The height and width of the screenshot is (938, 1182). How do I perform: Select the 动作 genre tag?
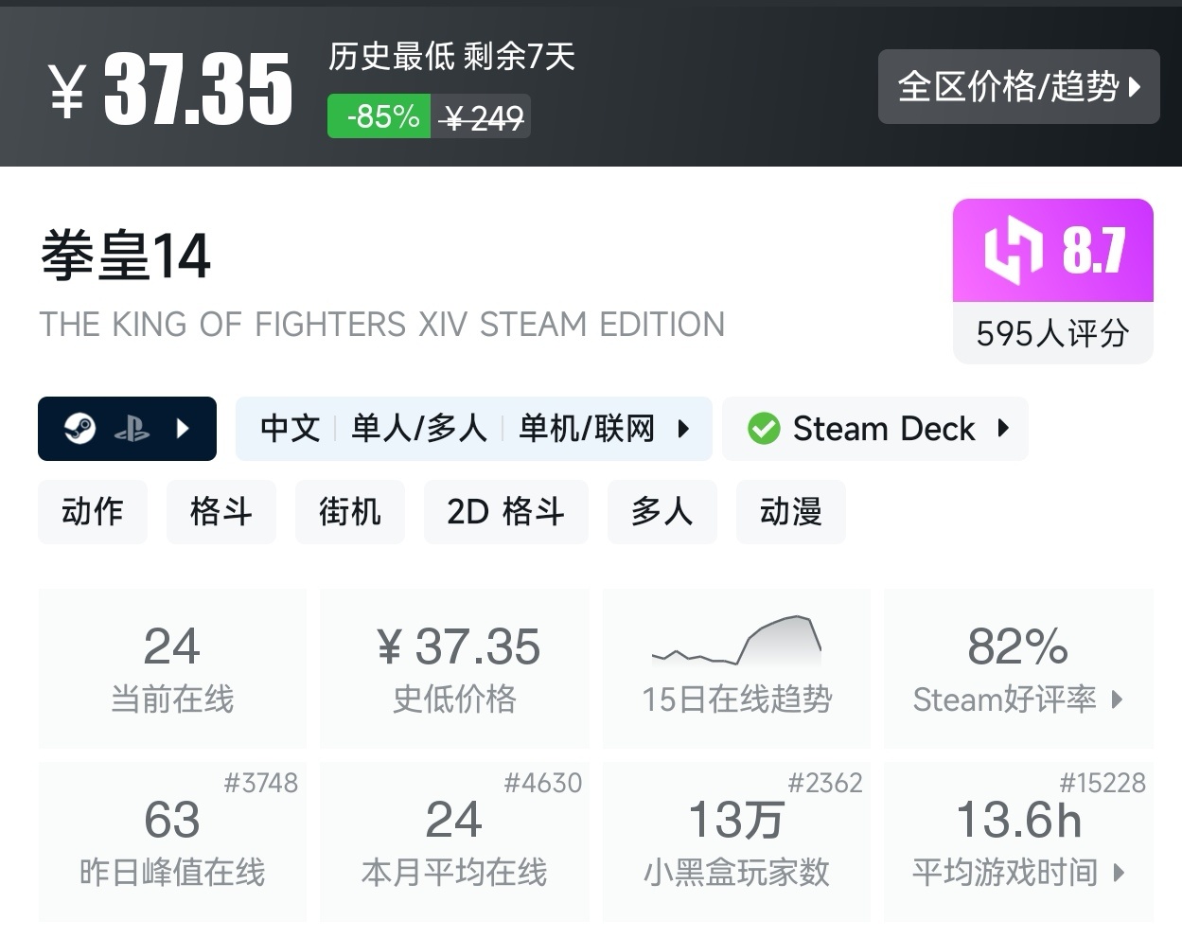click(x=93, y=512)
